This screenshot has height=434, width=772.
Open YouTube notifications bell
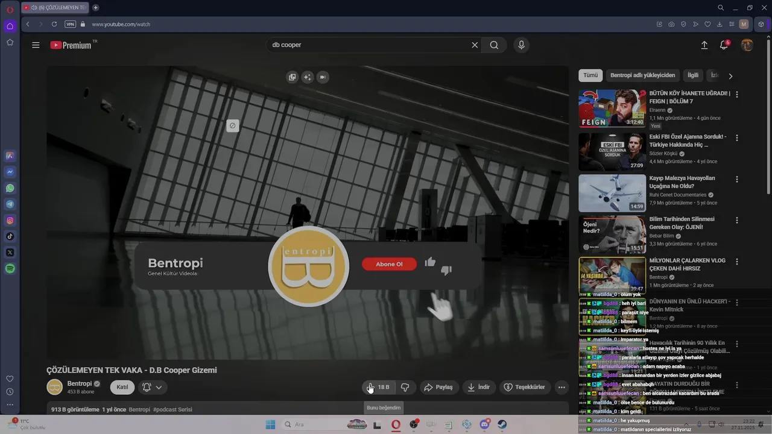pos(724,45)
